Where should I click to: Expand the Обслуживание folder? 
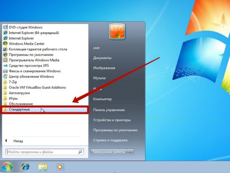coord(18,104)
